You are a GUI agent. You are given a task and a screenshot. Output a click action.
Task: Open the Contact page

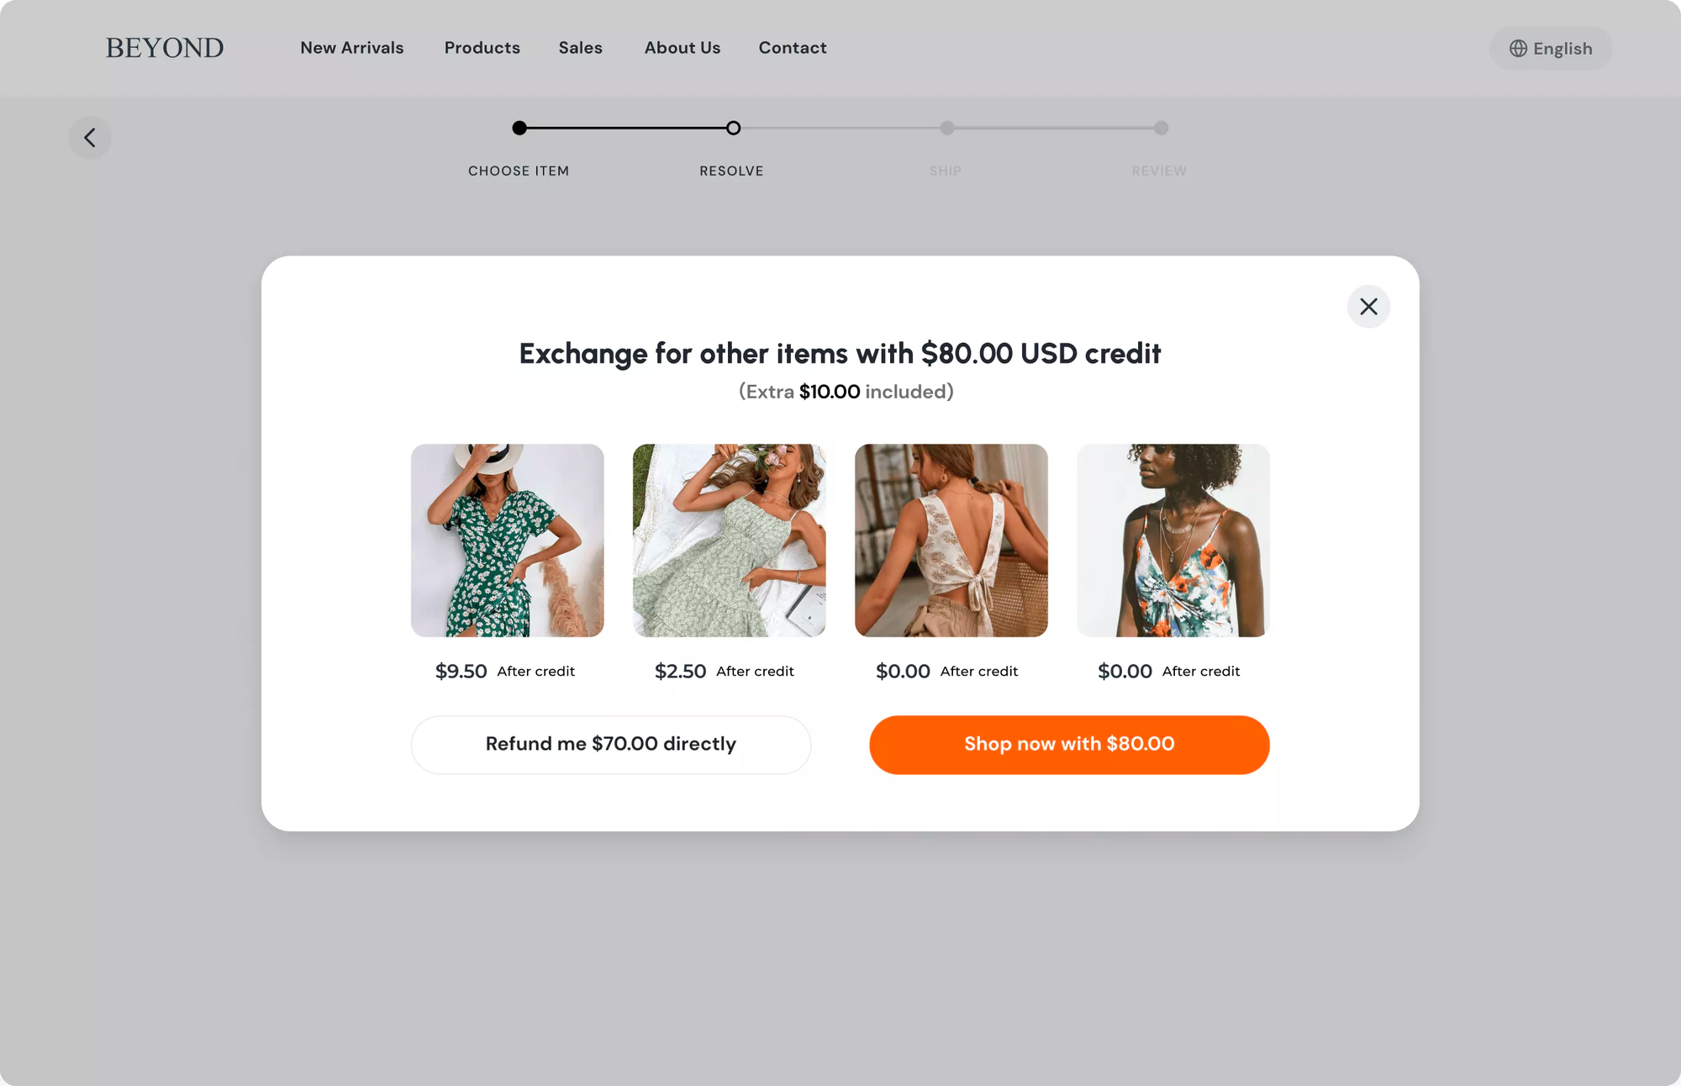coord(793,48)
